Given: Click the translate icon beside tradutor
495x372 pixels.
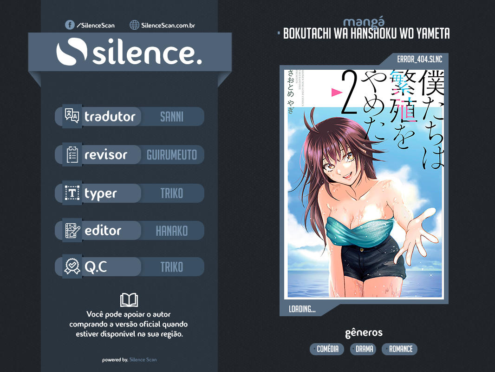Looking at the screenshot, I should 72,116.
